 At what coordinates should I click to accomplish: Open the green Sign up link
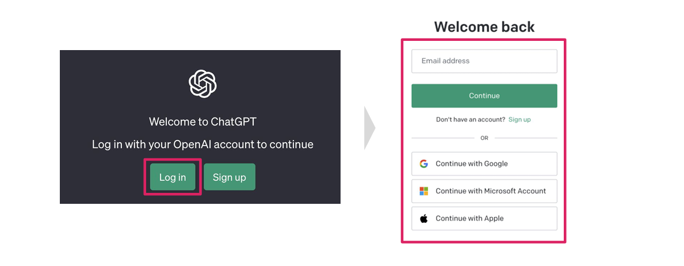coord(519,120)
